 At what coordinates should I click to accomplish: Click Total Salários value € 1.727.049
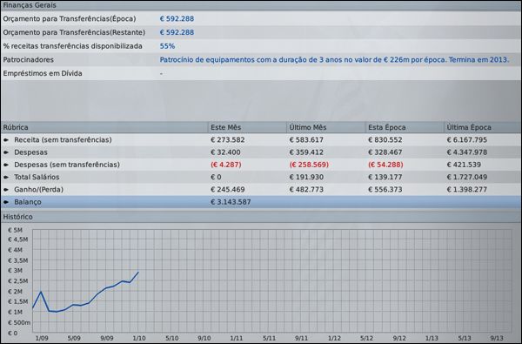[x=466, y=177]
